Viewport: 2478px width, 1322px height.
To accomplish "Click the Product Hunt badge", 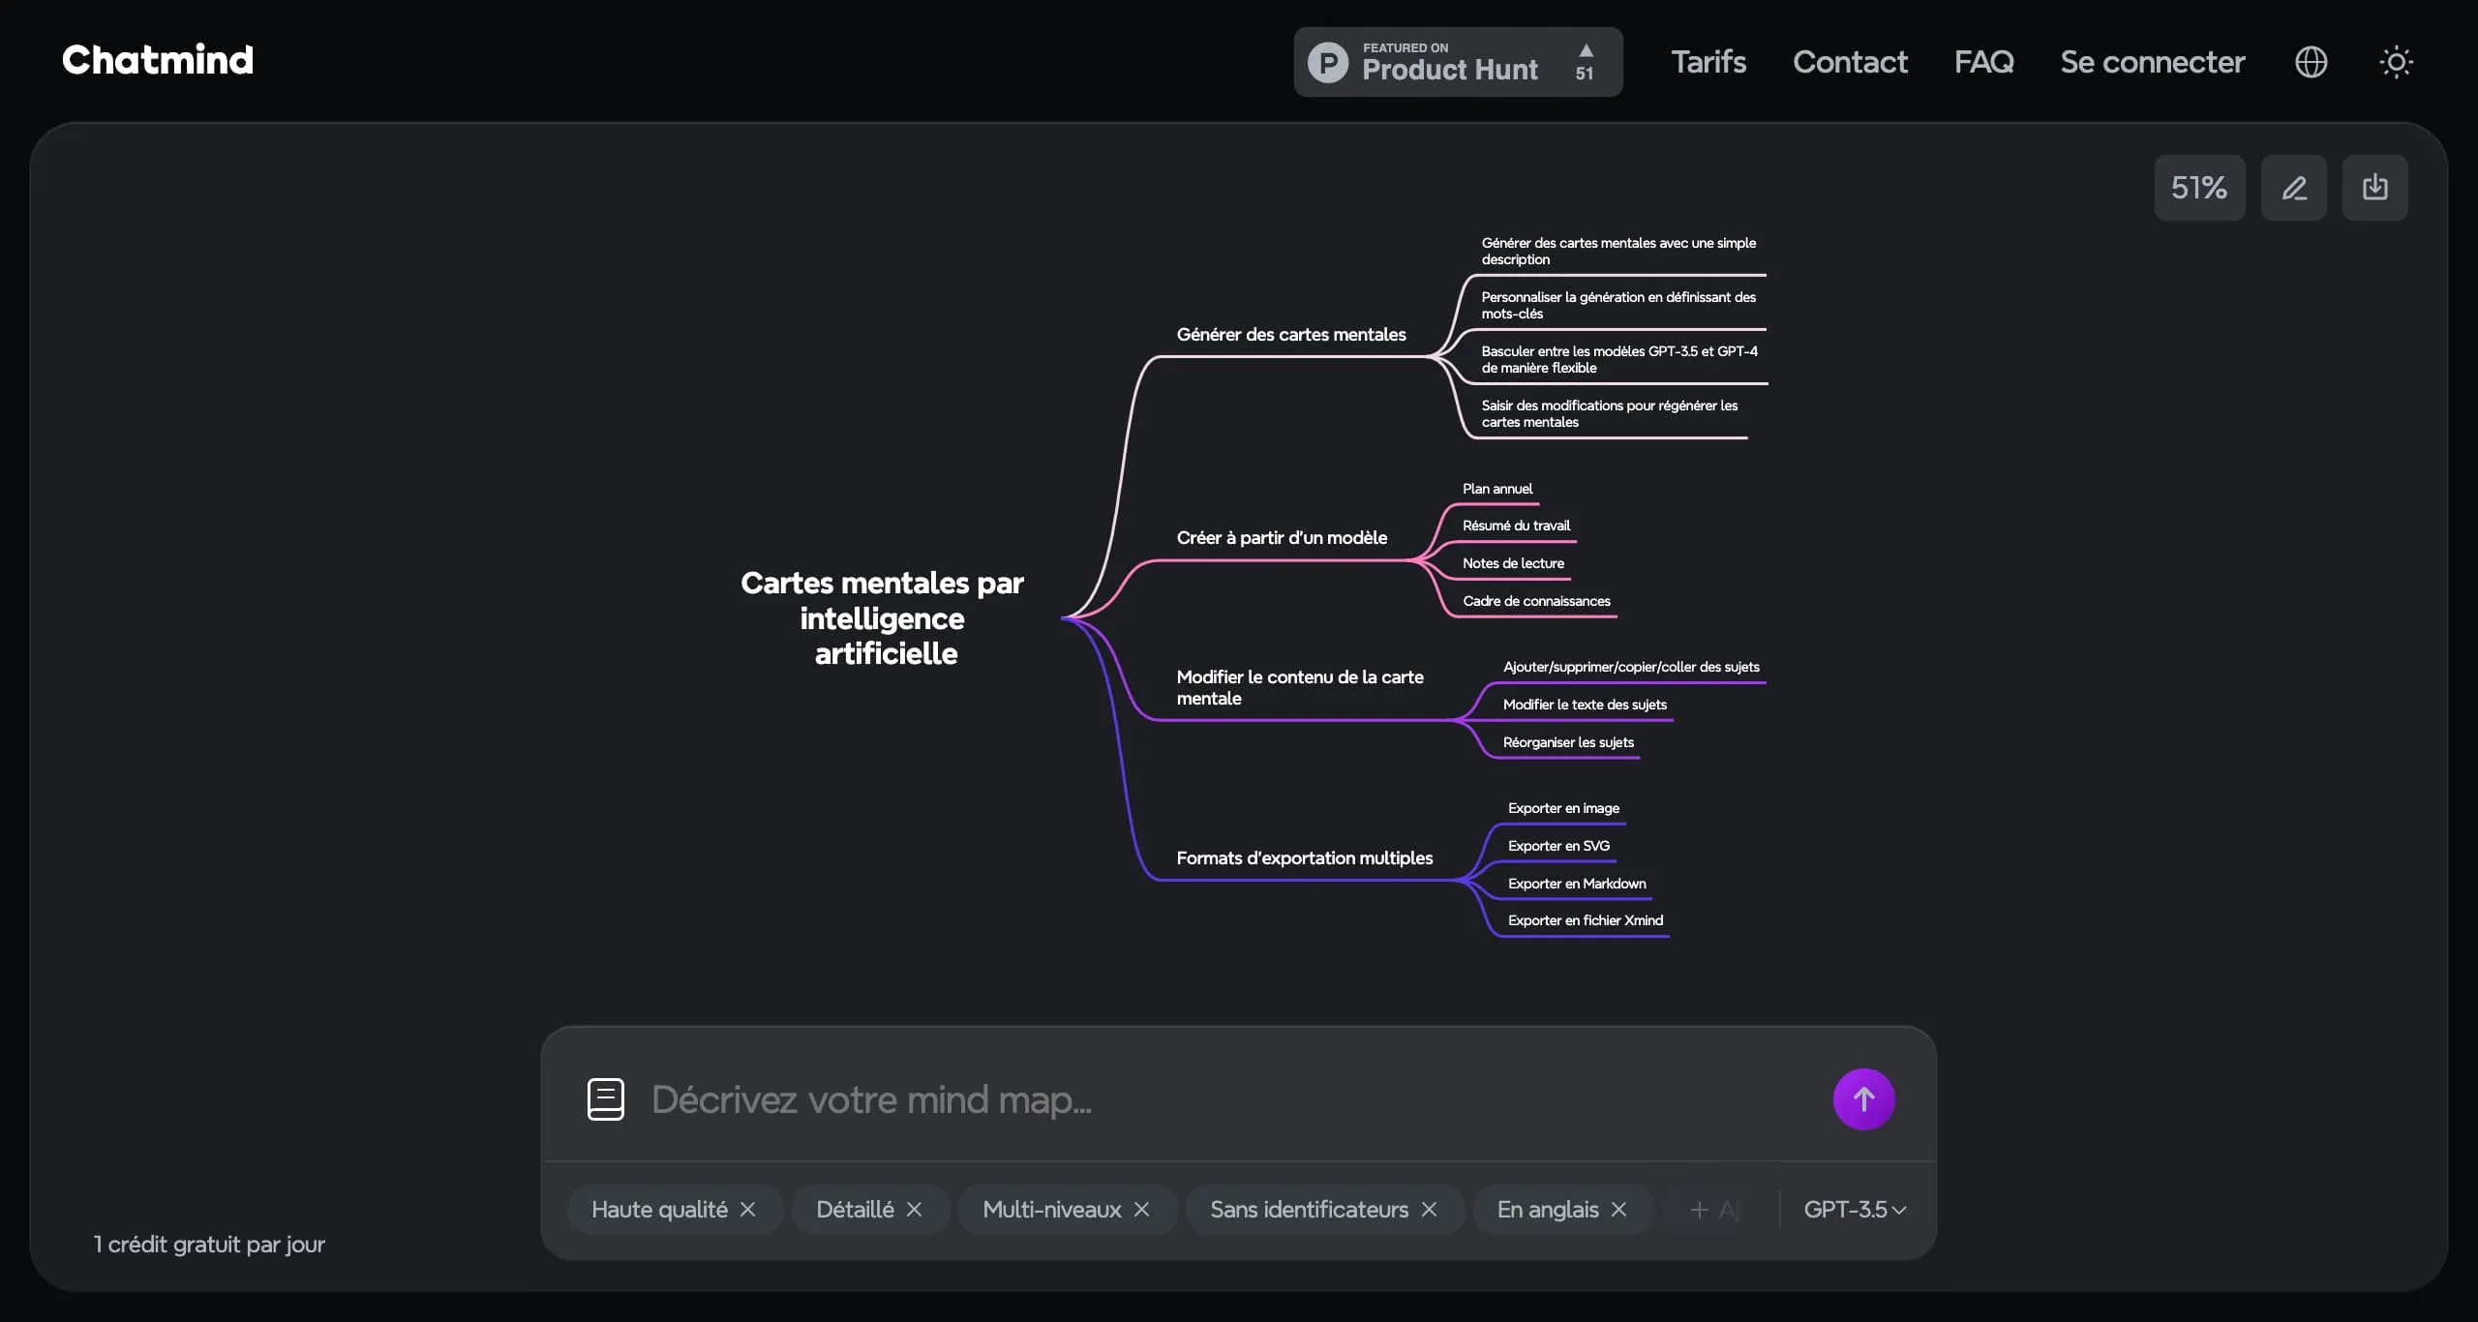I will tap(1457, 62).
